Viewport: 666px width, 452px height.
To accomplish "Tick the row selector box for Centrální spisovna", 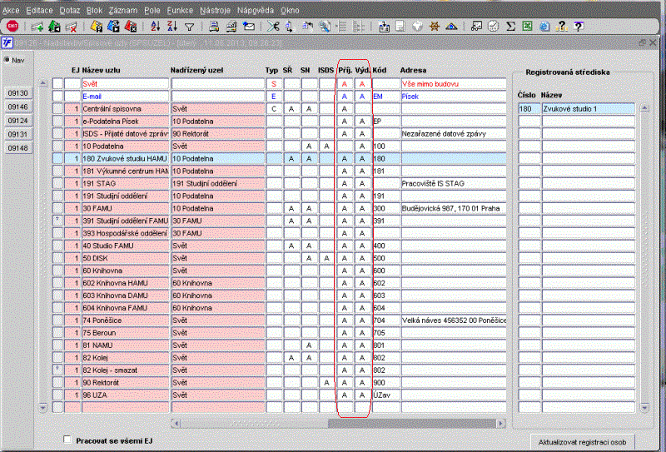I will pyautogui.click(x=57, y=109).
